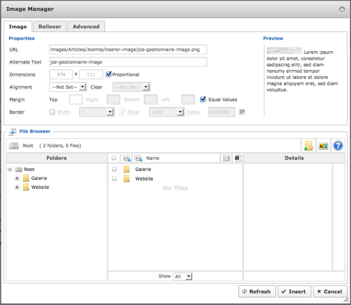Click the Website folder icon in tree
This screenshot has height=305, width=351.
[26, 187]
